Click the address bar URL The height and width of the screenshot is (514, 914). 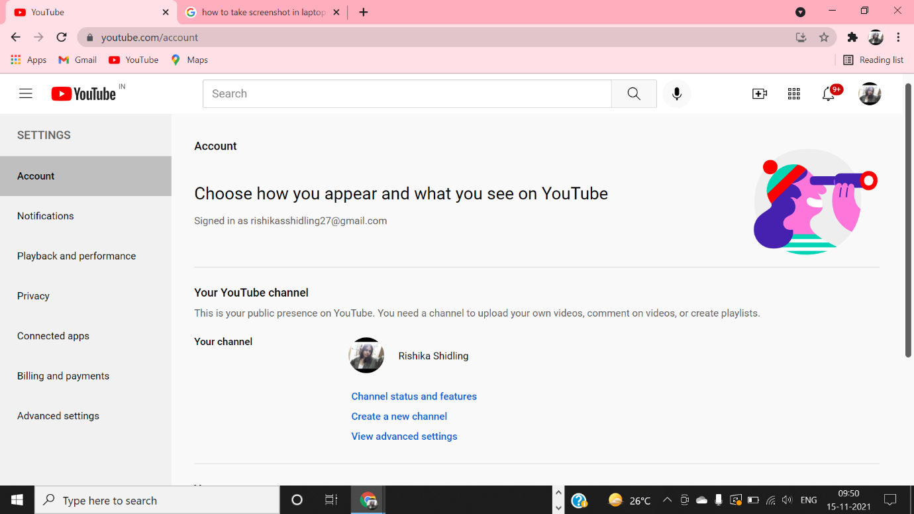[150, 38]
